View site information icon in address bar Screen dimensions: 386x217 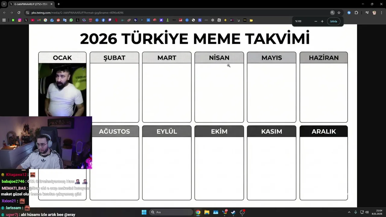pos(27,13)
